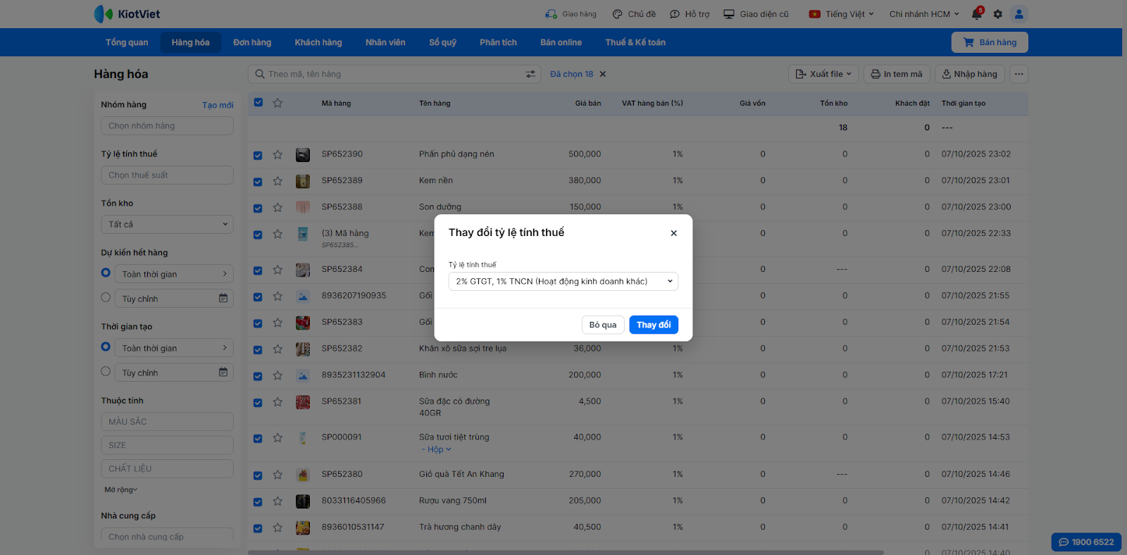Star the SP652384 product
This screenshot has height=555, width=1127.
278,270
